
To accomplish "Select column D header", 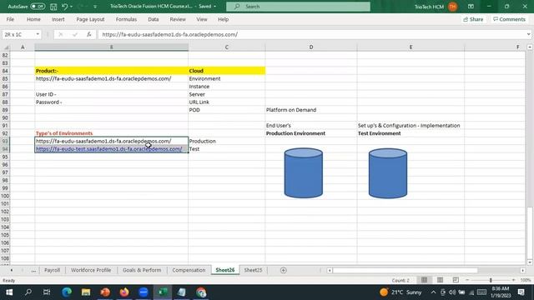I will [x=311, y=47].
